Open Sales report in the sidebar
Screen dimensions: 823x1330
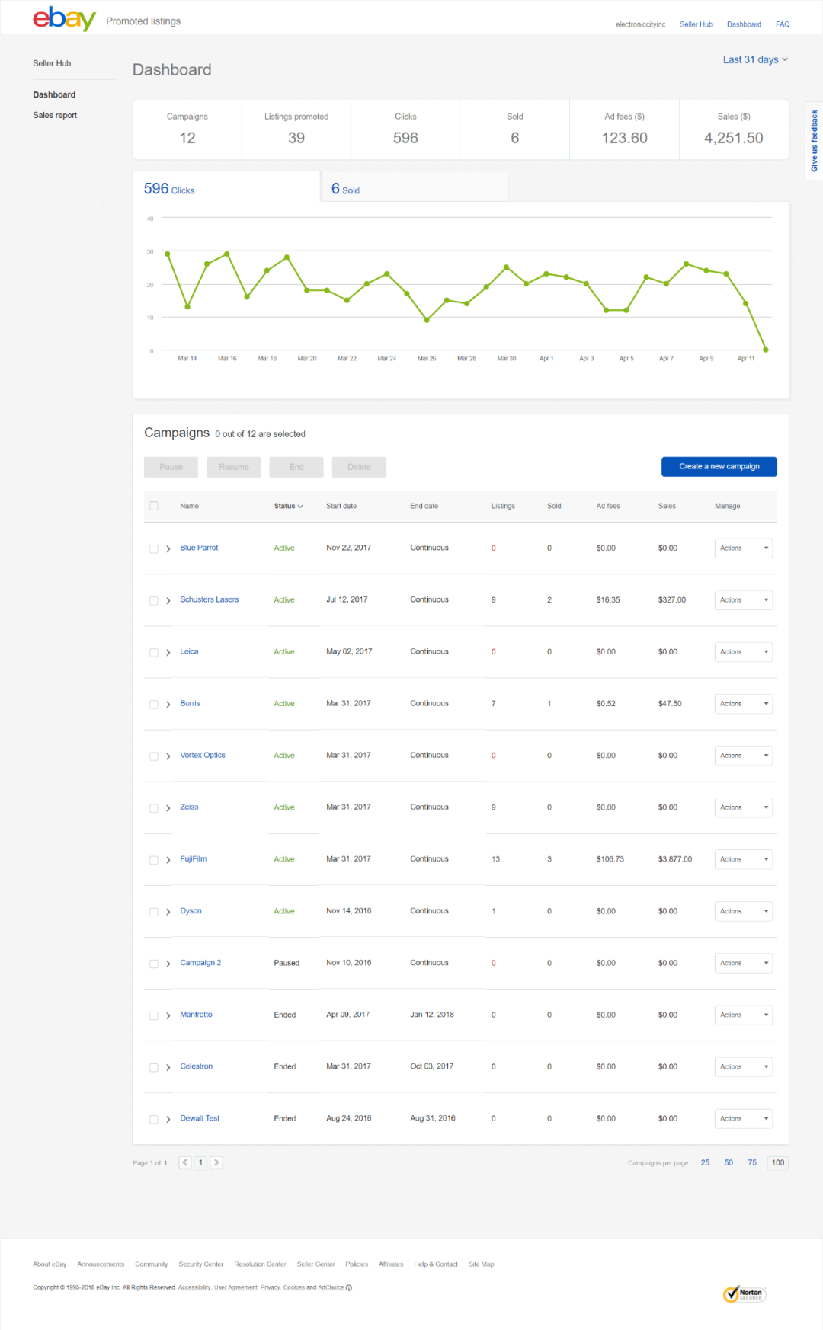(55, 115)
